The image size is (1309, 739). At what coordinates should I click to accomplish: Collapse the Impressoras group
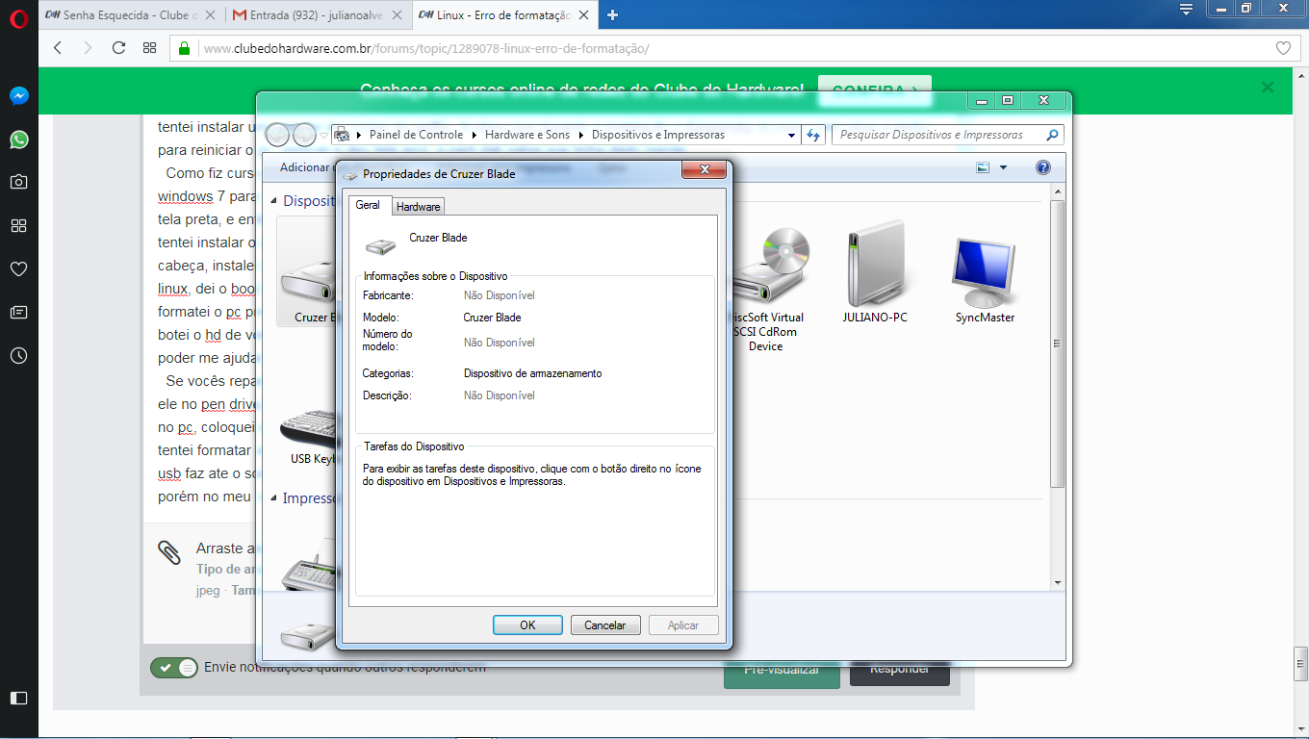(x=273, y=498)
